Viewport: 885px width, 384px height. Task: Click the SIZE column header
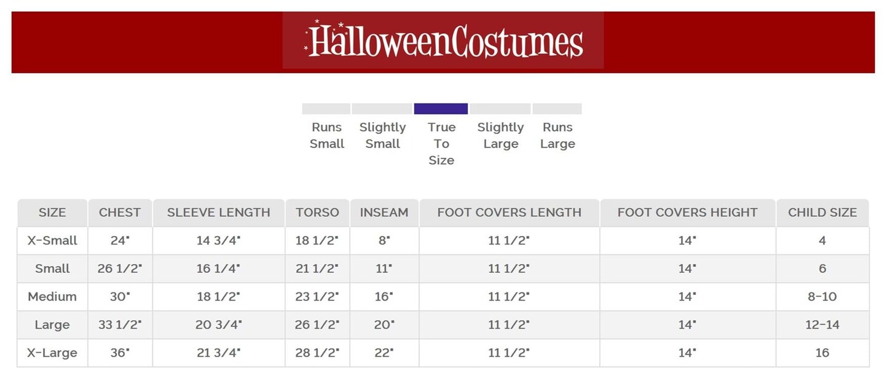pos(52,213)
